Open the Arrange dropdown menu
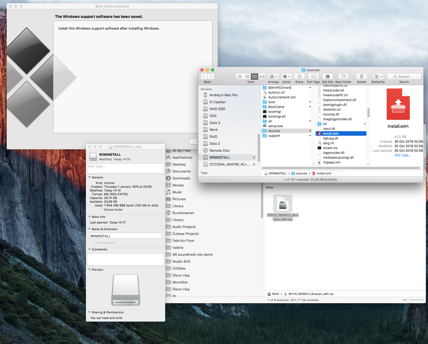The height and width of the screenshot is (344, 428). [273, 77]
